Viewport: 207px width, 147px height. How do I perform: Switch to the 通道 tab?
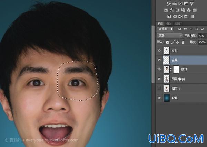(x=169, y=24)
